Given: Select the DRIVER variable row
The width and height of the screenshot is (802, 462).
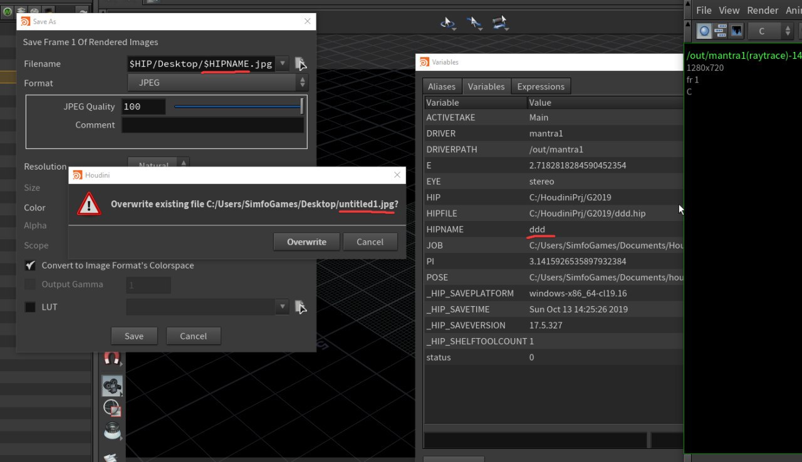Looking at the screenshot, I should [x=553, y=133].
